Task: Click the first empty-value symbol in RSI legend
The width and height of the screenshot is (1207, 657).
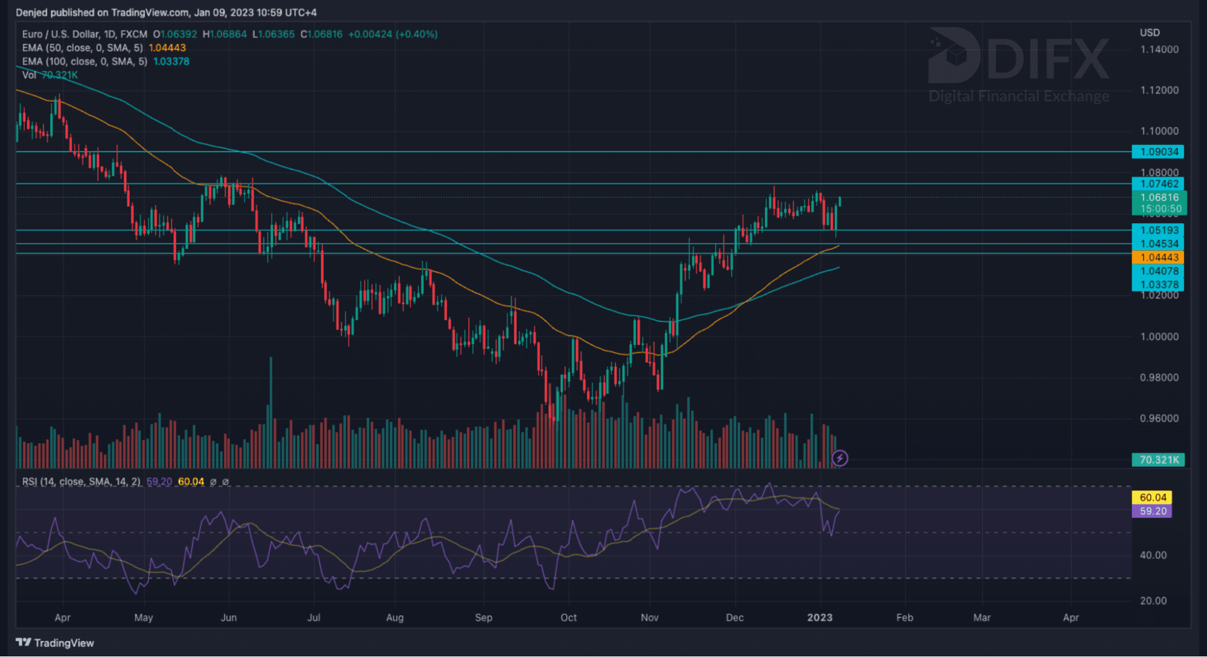Action: pyautogui.click(x=213, y=482)
